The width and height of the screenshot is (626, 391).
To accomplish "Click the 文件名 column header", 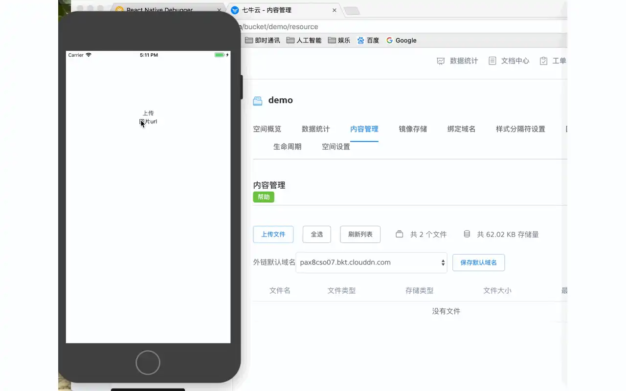I will [280, 291].
